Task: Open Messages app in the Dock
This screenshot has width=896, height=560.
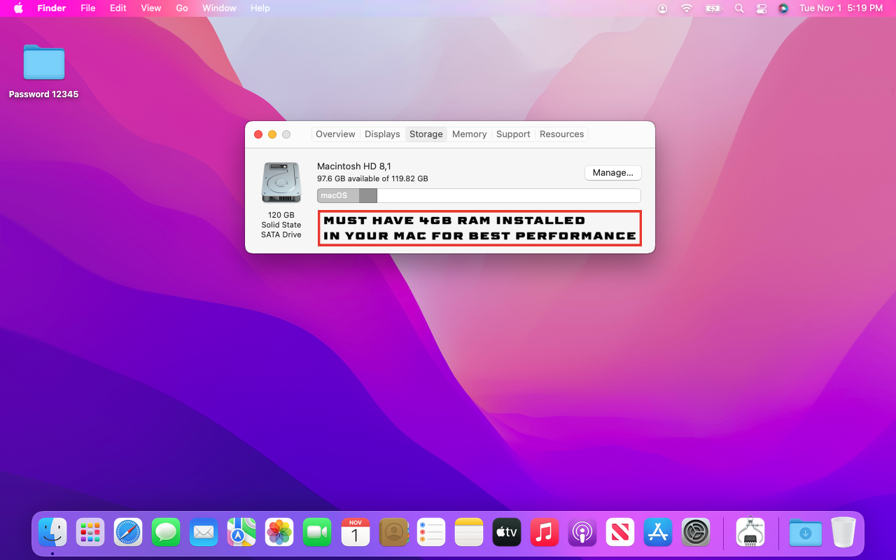Action: pos(166,532)
